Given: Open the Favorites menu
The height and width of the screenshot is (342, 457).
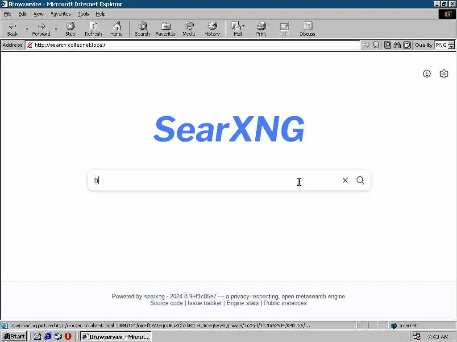Looking at the screenshot, I should [61, 14].
